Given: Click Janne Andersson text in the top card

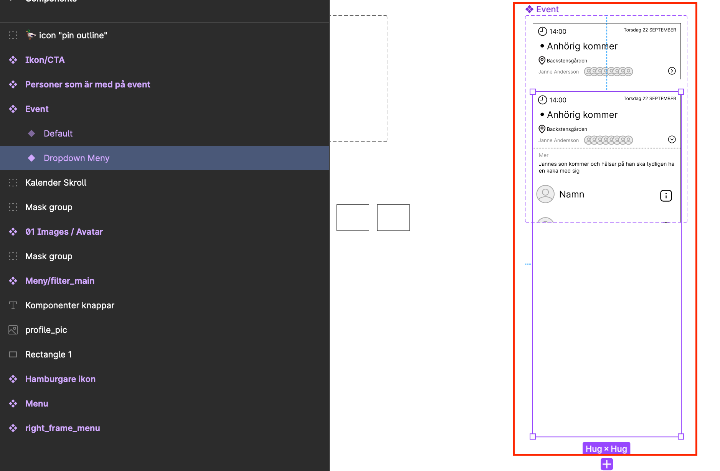Looking at the screenshot, I should [558, 72].
